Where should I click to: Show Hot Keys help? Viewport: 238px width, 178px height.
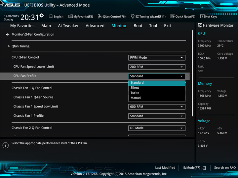click(x=209, y=16)
